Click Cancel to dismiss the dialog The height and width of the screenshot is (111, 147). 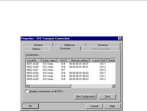pyautogui.click(x=94, y=106)
